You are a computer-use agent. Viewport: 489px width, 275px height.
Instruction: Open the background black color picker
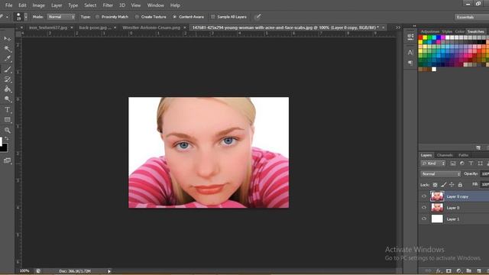click(x=4, y=147)
